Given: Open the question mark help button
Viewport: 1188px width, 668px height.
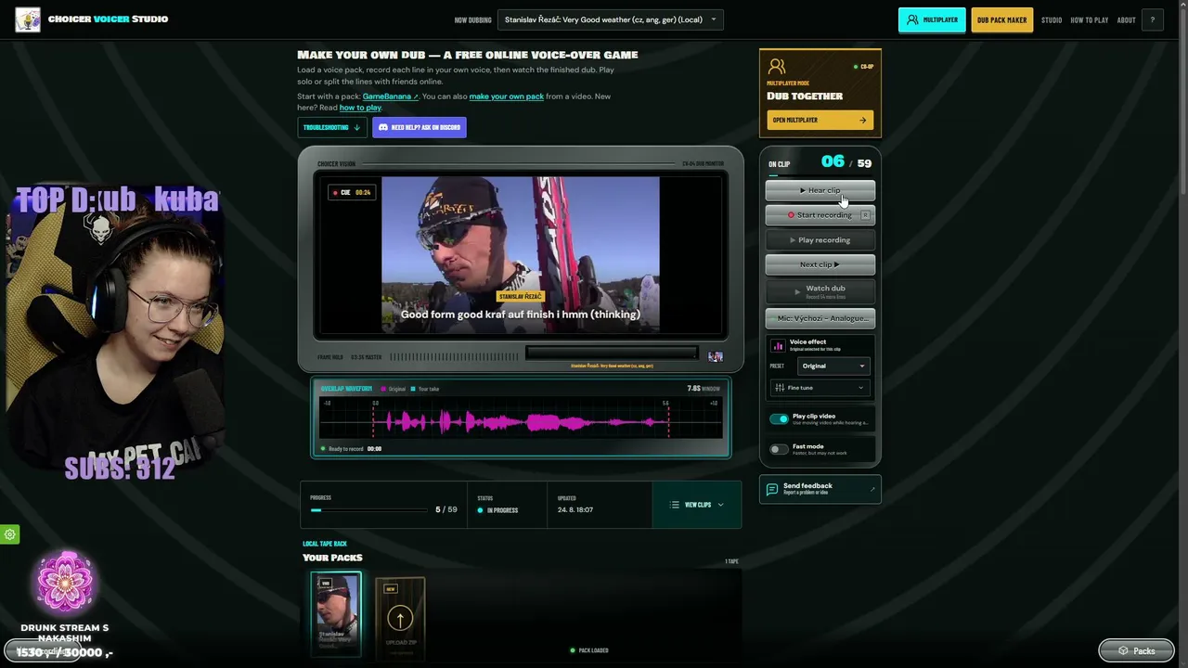Looking at the screenshot, I should click(x=1153, y=19).
